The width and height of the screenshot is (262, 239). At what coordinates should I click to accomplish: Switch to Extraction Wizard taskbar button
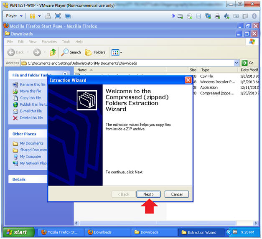tap(201, 232)
